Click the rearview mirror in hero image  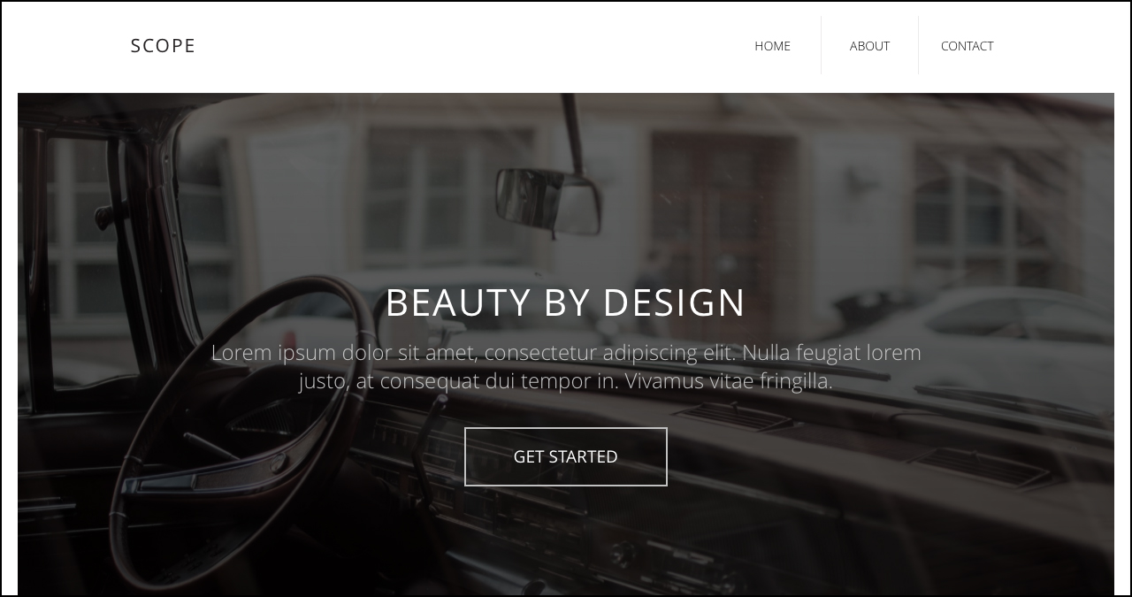point(548,201)
